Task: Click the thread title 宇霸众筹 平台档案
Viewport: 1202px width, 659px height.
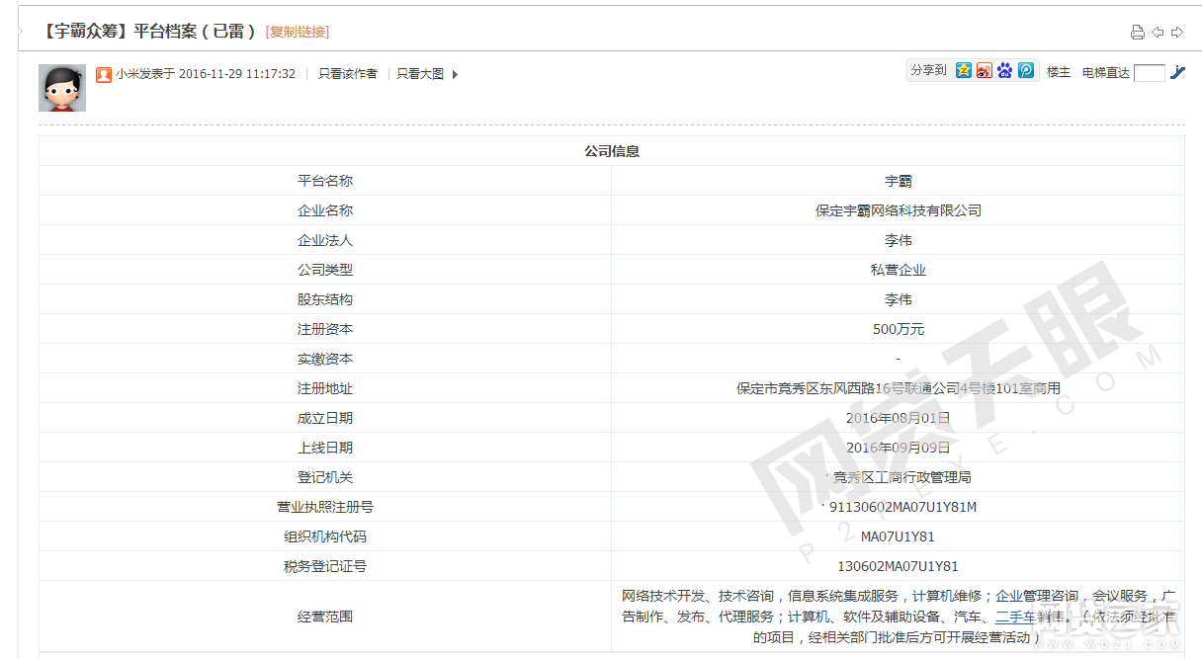Action: point(148,31)
